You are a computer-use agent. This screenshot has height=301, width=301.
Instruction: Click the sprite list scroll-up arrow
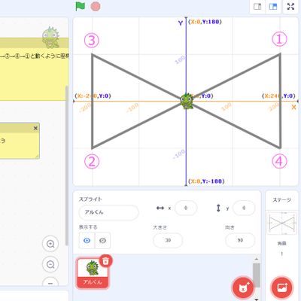(257, 259)
